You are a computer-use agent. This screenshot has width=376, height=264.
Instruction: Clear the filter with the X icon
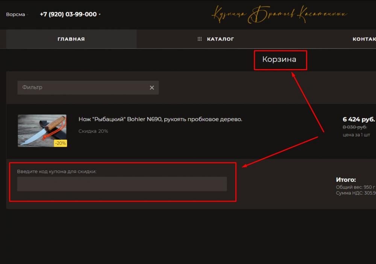pos(152,87)
